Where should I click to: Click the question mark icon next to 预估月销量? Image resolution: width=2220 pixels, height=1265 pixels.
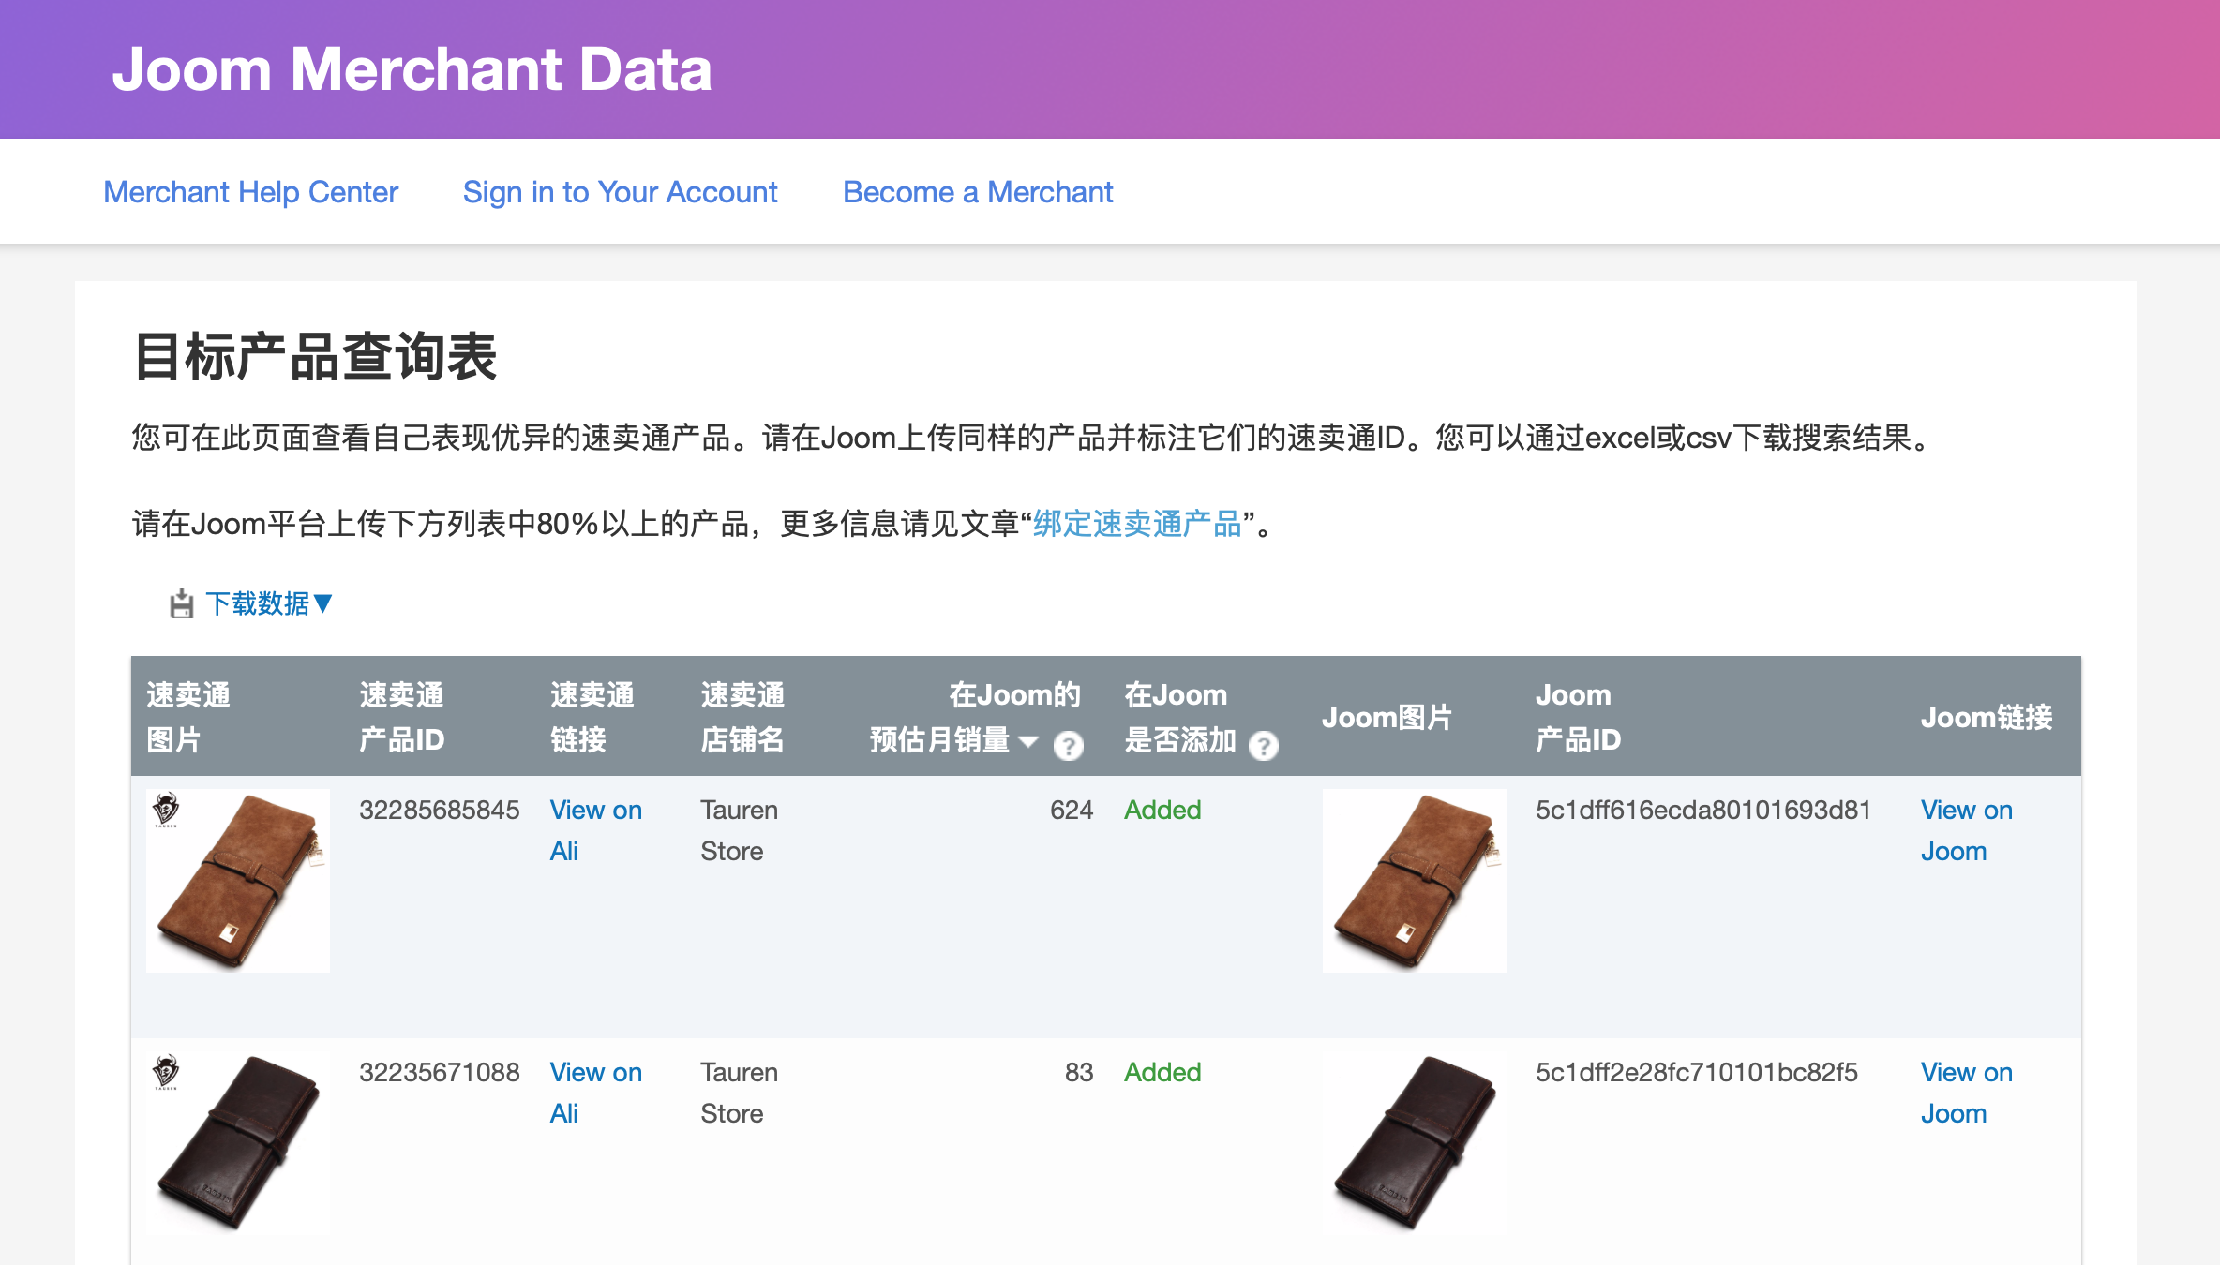tap(1069, 746)
